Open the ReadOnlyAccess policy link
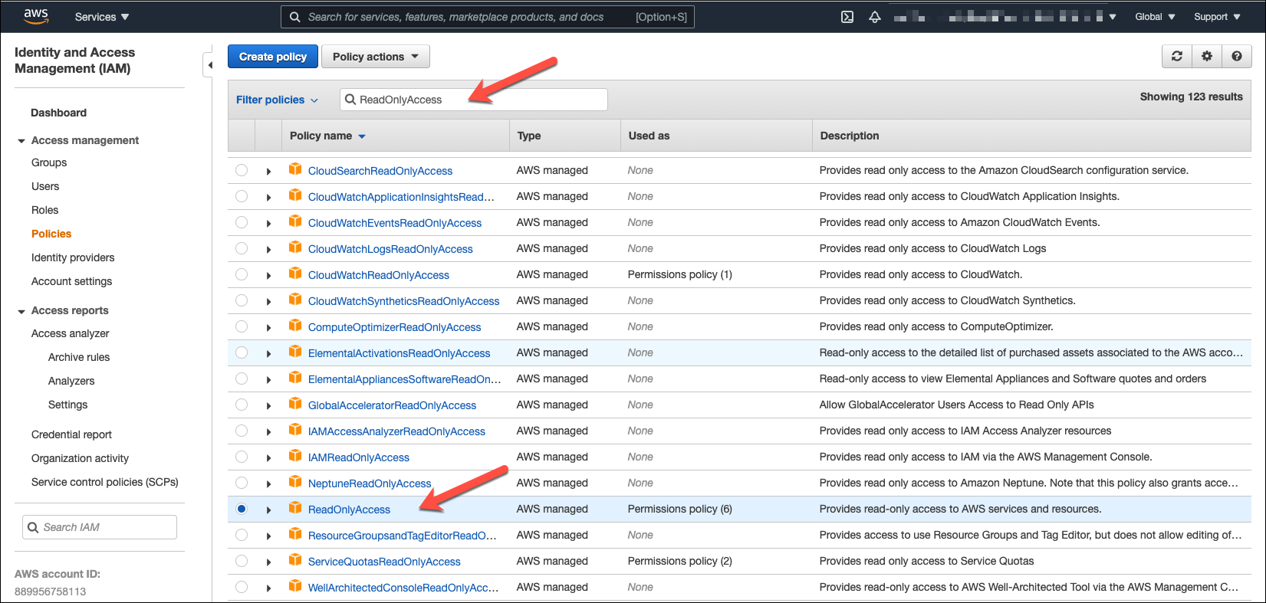This screenshot has width=1266, height=603. pyautogui.click(x=349, y=510)
